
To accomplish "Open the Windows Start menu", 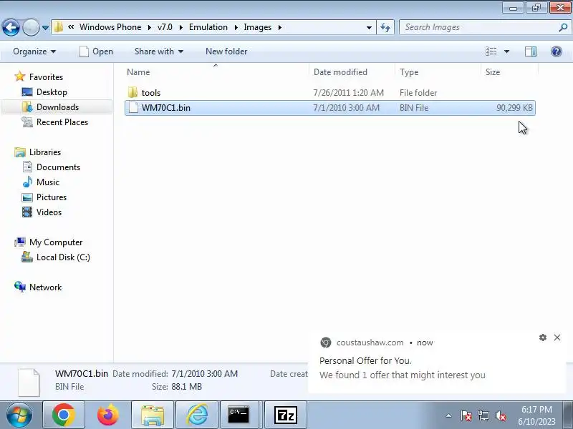I will pyautogui.click(x=19, y=415).
